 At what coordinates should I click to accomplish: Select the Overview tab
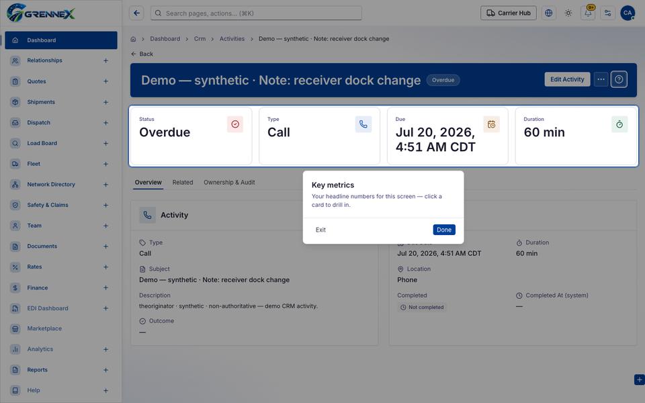coord(148,182)
